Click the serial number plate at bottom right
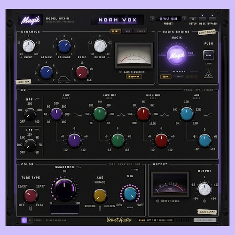The image size is (235, 235). [205, 220]
